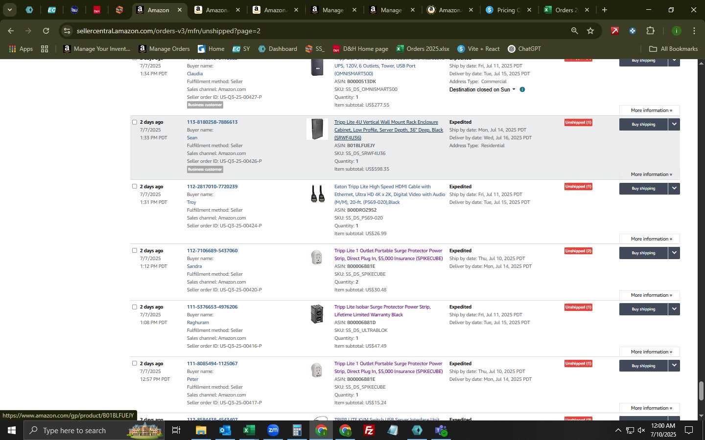This screenshot has height=440, width=705.
Task: Open Chrome three-dot menu
Action: [x=694, y=31]
